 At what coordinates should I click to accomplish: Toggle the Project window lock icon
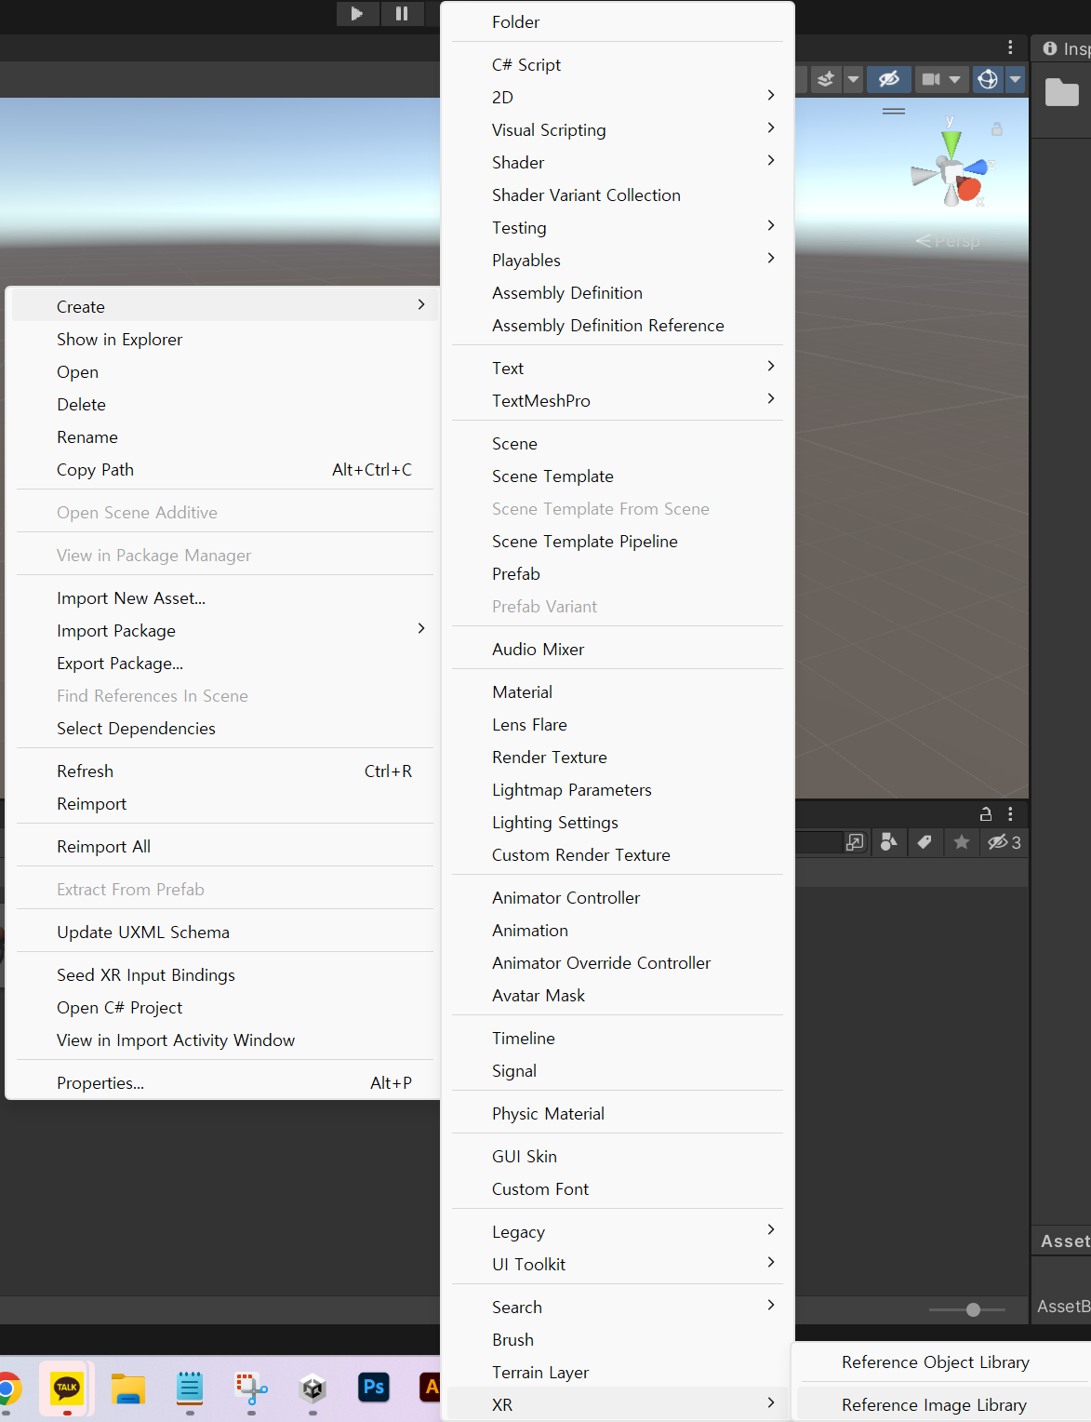point(986,814)
